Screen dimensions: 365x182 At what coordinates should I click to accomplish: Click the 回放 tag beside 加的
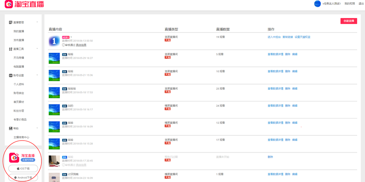coord(65,106)
